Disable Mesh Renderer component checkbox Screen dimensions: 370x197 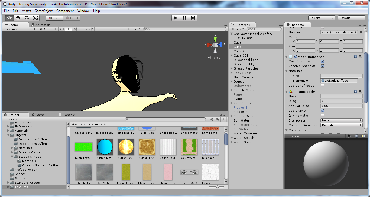point(295,57)
